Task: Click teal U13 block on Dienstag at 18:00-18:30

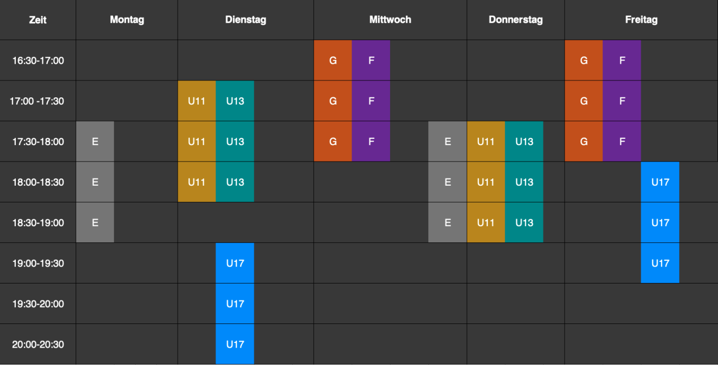Action: [x=235, y=182]
